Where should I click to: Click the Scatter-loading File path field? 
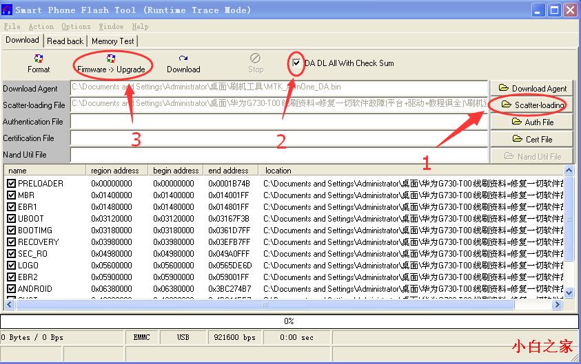(x=279, y=105)
